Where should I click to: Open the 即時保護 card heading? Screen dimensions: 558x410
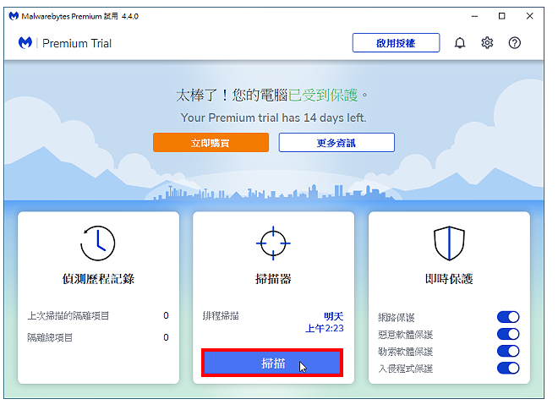pyautogui.click(x=449, y=279)
